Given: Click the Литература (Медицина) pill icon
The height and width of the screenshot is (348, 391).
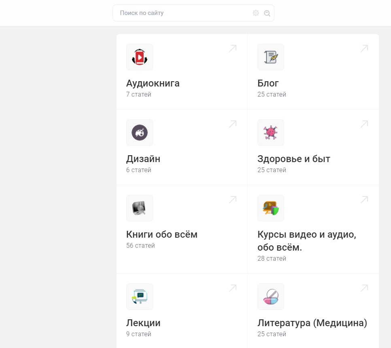Looking at the screenshot, I should [x=270, y=297].
